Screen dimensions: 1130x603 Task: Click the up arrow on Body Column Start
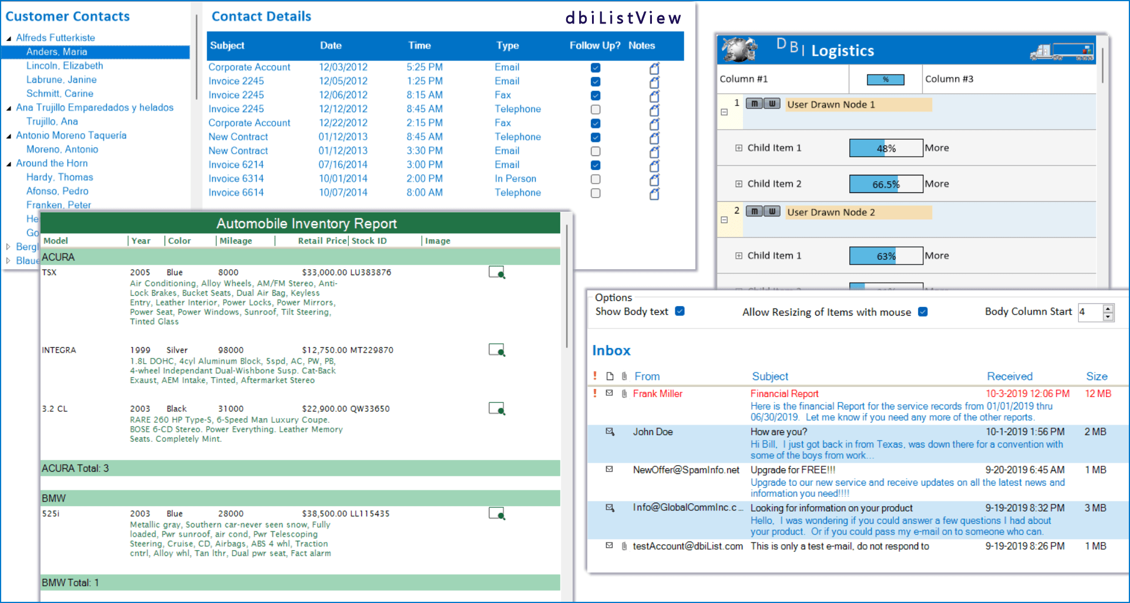(1109, 308)
